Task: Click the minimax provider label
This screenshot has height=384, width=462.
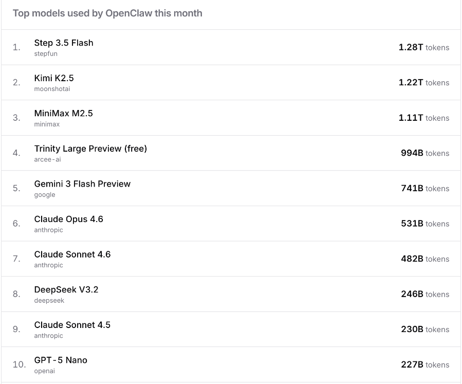Action: [47, 124]
